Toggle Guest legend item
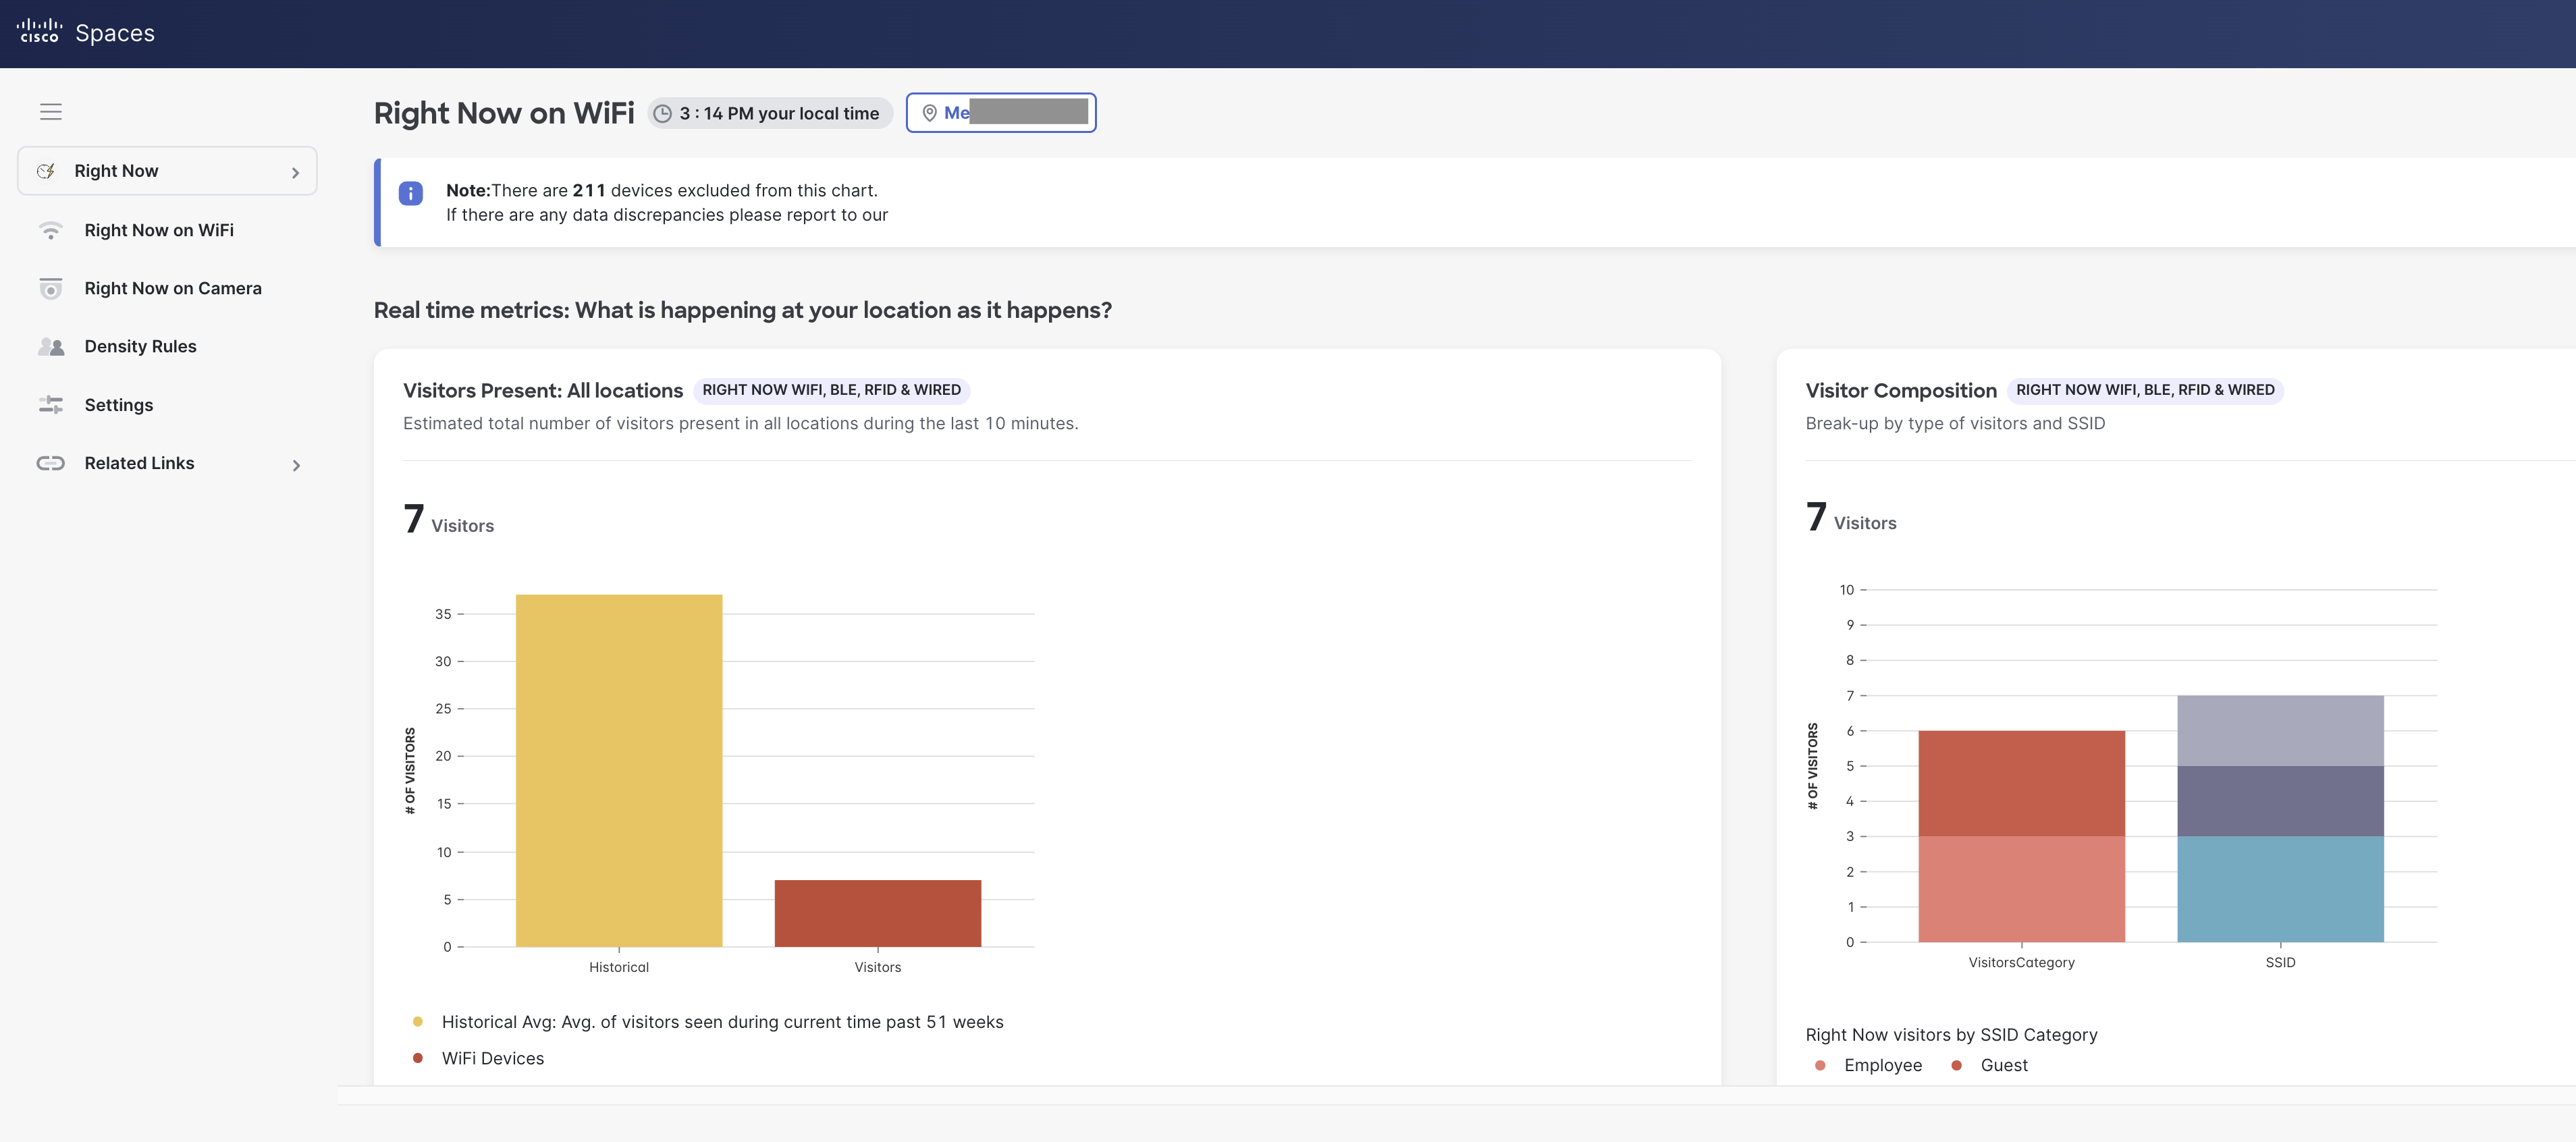 pyautogui.click(x=2003, y=1065)
